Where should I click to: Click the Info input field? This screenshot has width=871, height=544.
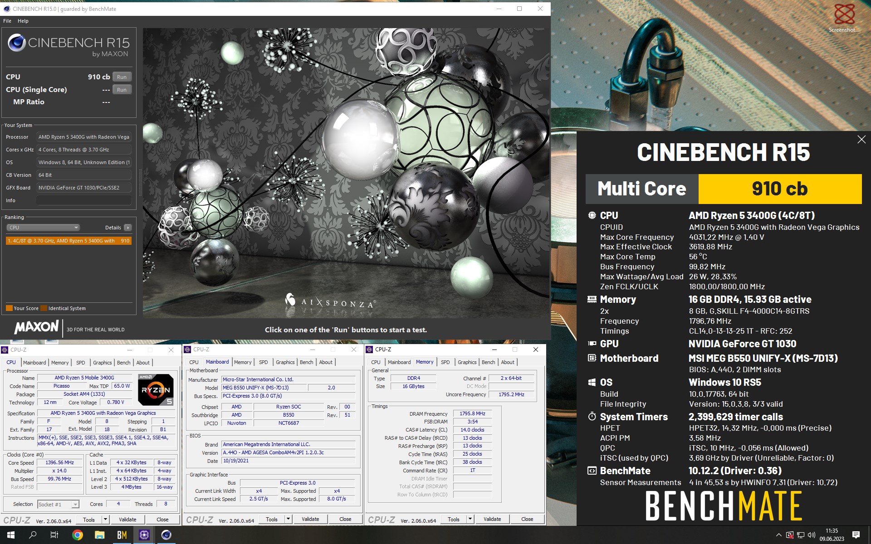click(x=84, y=200)
